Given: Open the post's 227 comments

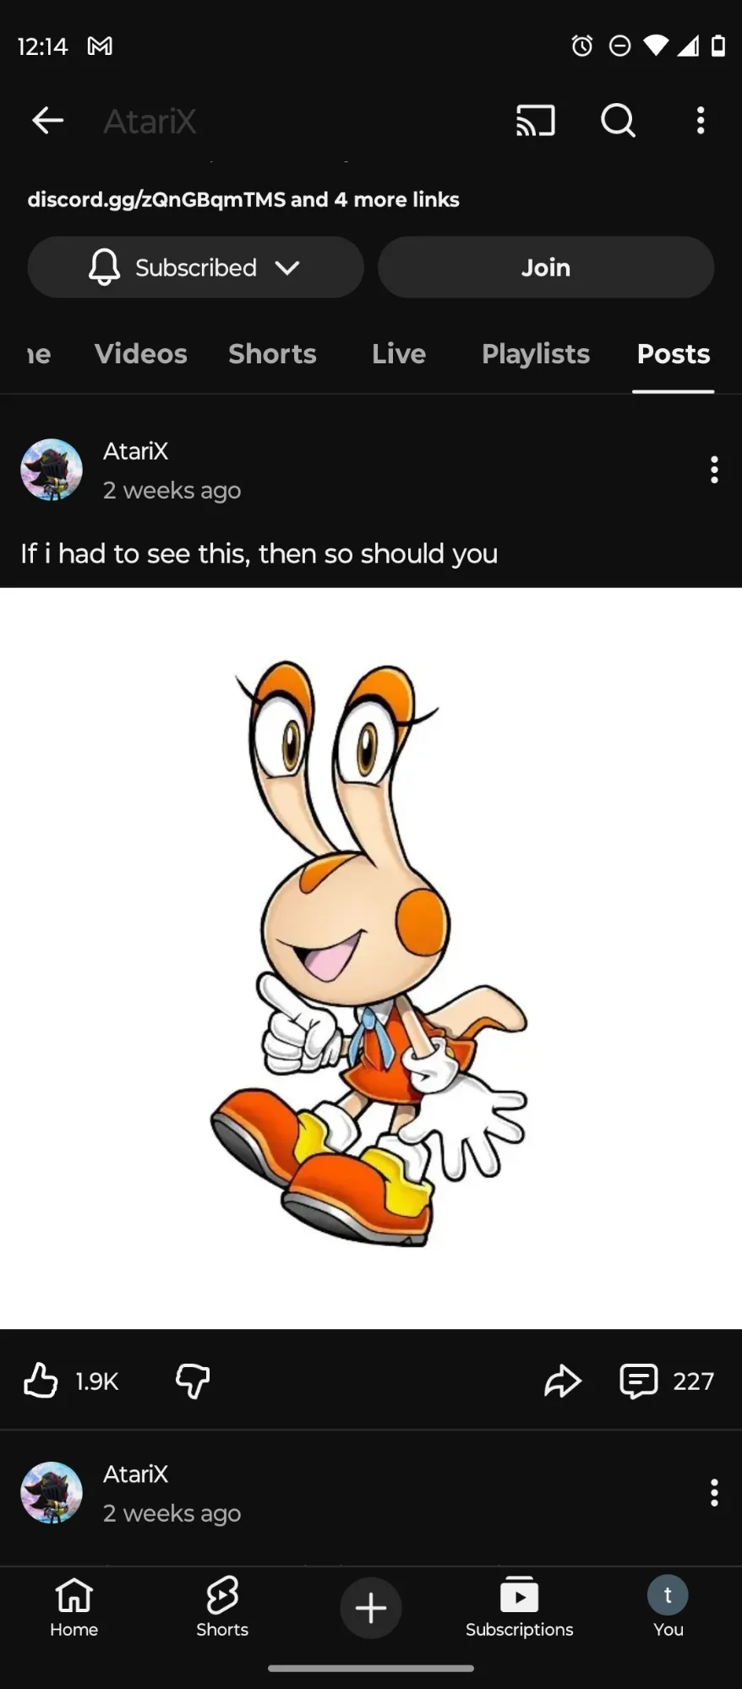Looking at the screenshot, I should [667, 1381].
